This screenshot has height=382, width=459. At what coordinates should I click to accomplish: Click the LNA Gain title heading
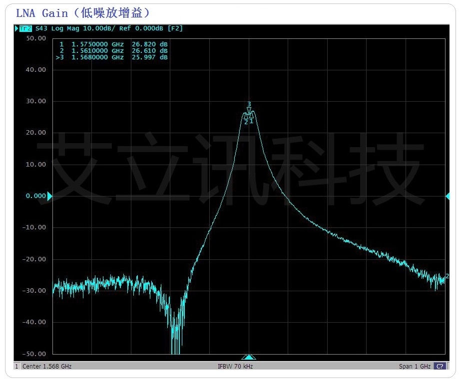83,13
